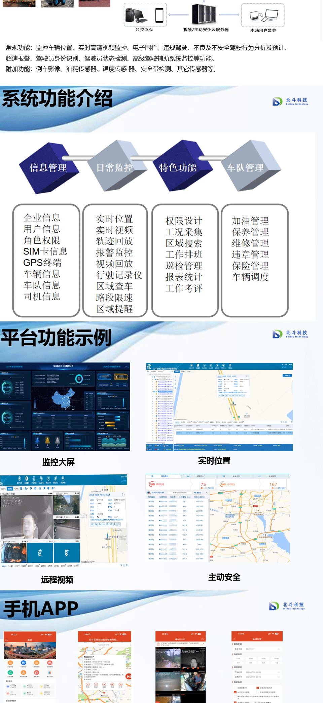Click the back arrow in 轨迹回放 app header
The image size is (323, 703).
(234, 639)
